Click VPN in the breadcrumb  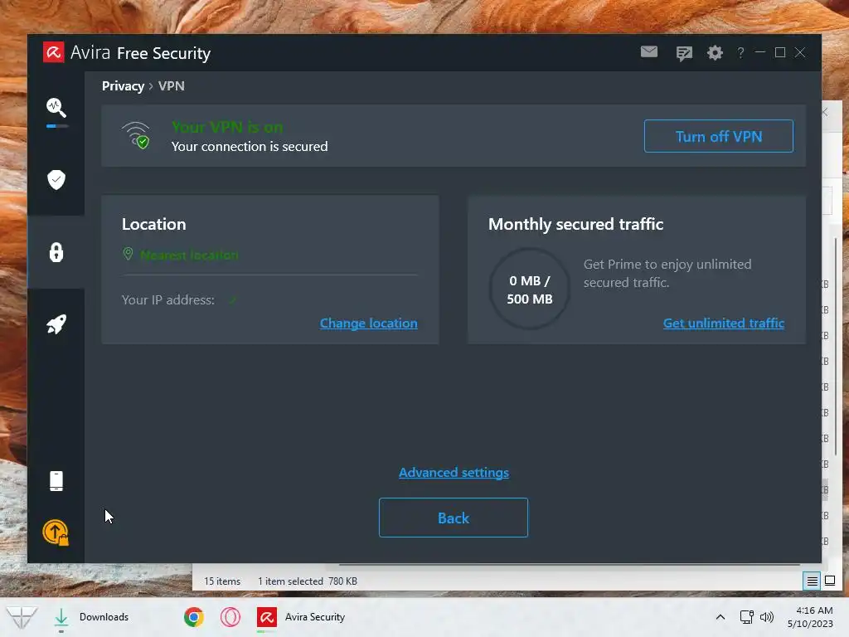click(172, 86)
